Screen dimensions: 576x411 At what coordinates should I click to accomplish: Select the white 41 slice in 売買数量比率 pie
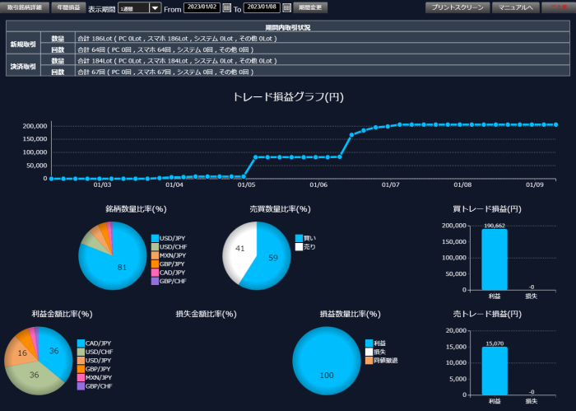pos(239,251)
